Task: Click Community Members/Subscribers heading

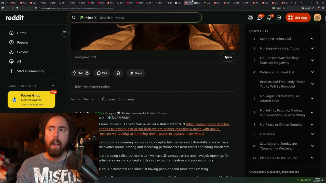Action: 274,172
